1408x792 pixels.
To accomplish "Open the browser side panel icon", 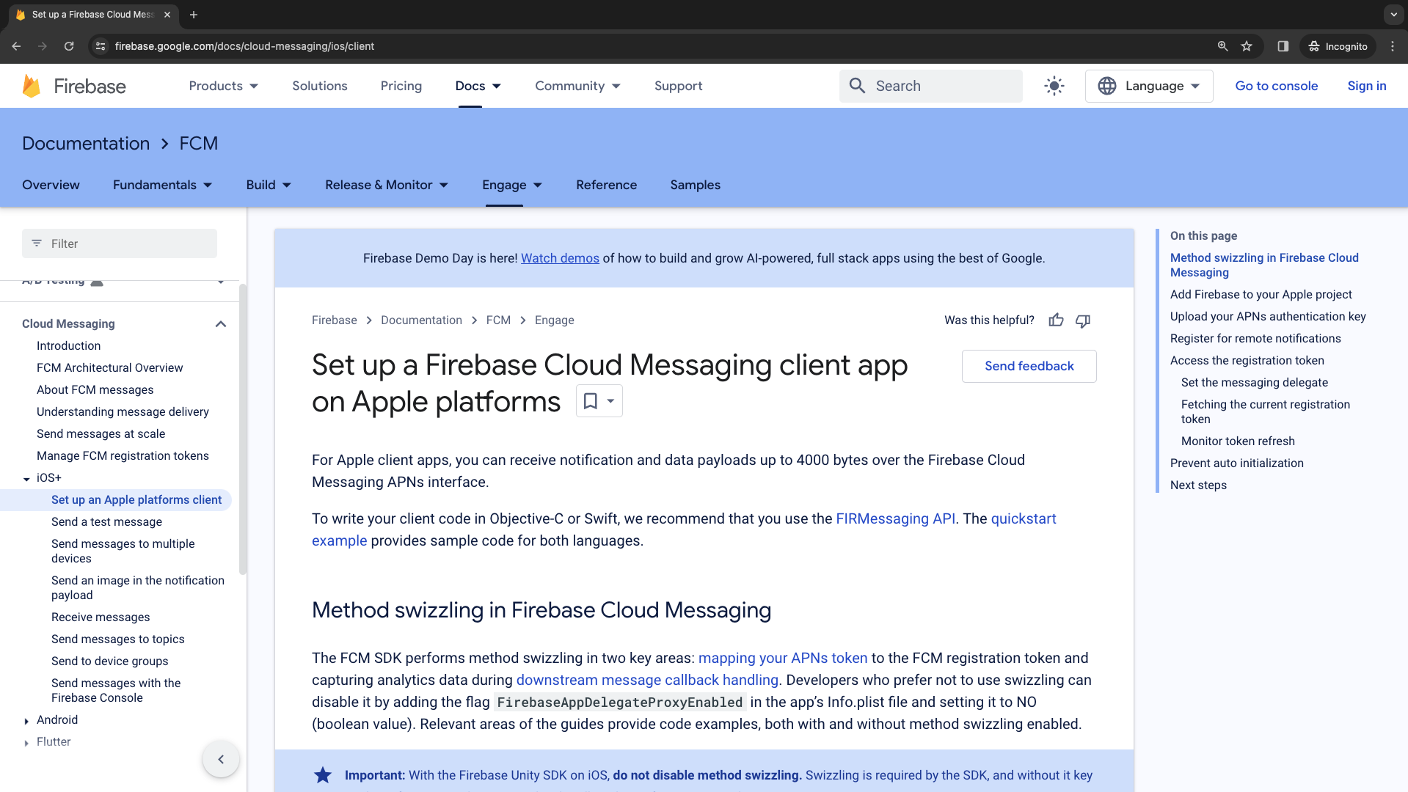I will point(1283,46).
